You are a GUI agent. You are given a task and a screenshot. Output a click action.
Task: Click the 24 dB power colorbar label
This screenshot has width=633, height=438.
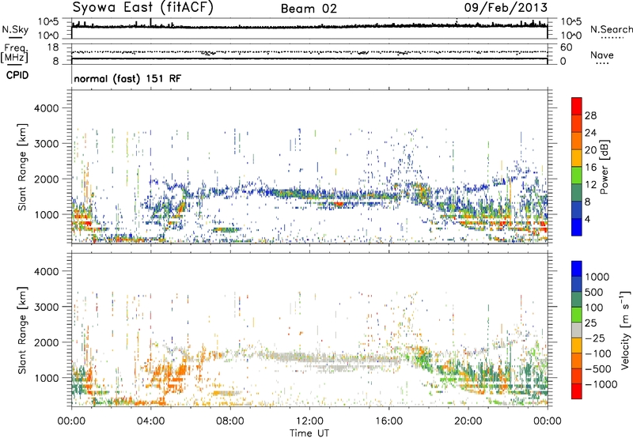590,133
